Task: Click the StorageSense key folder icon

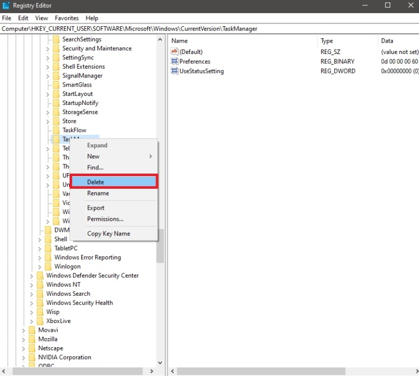Action: [x=57, y=112]
